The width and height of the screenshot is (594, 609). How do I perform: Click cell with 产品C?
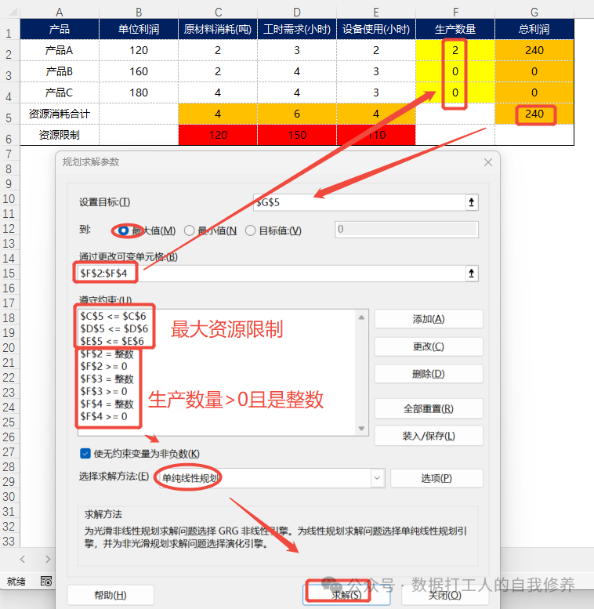[x=60, y=92]
